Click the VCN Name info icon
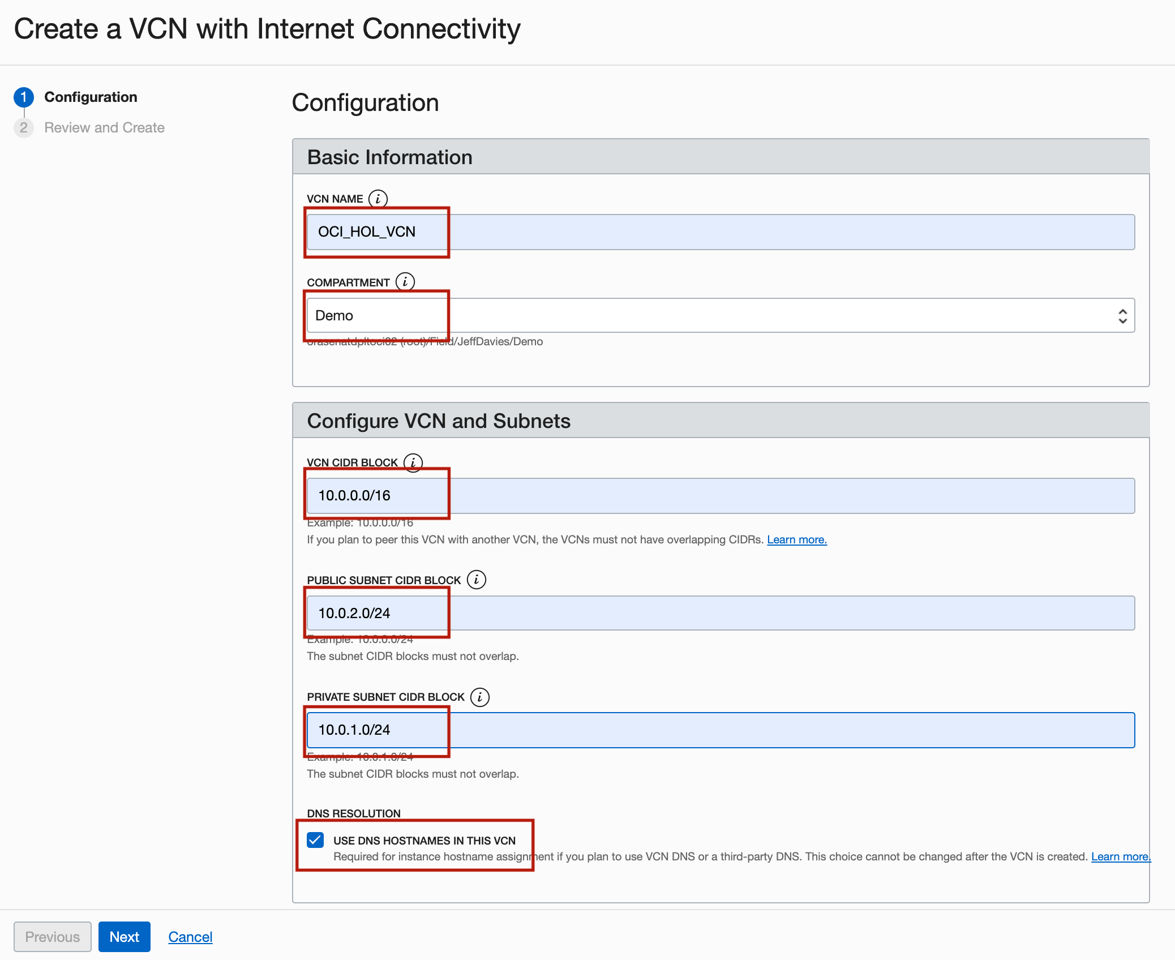 coord(378,199)
